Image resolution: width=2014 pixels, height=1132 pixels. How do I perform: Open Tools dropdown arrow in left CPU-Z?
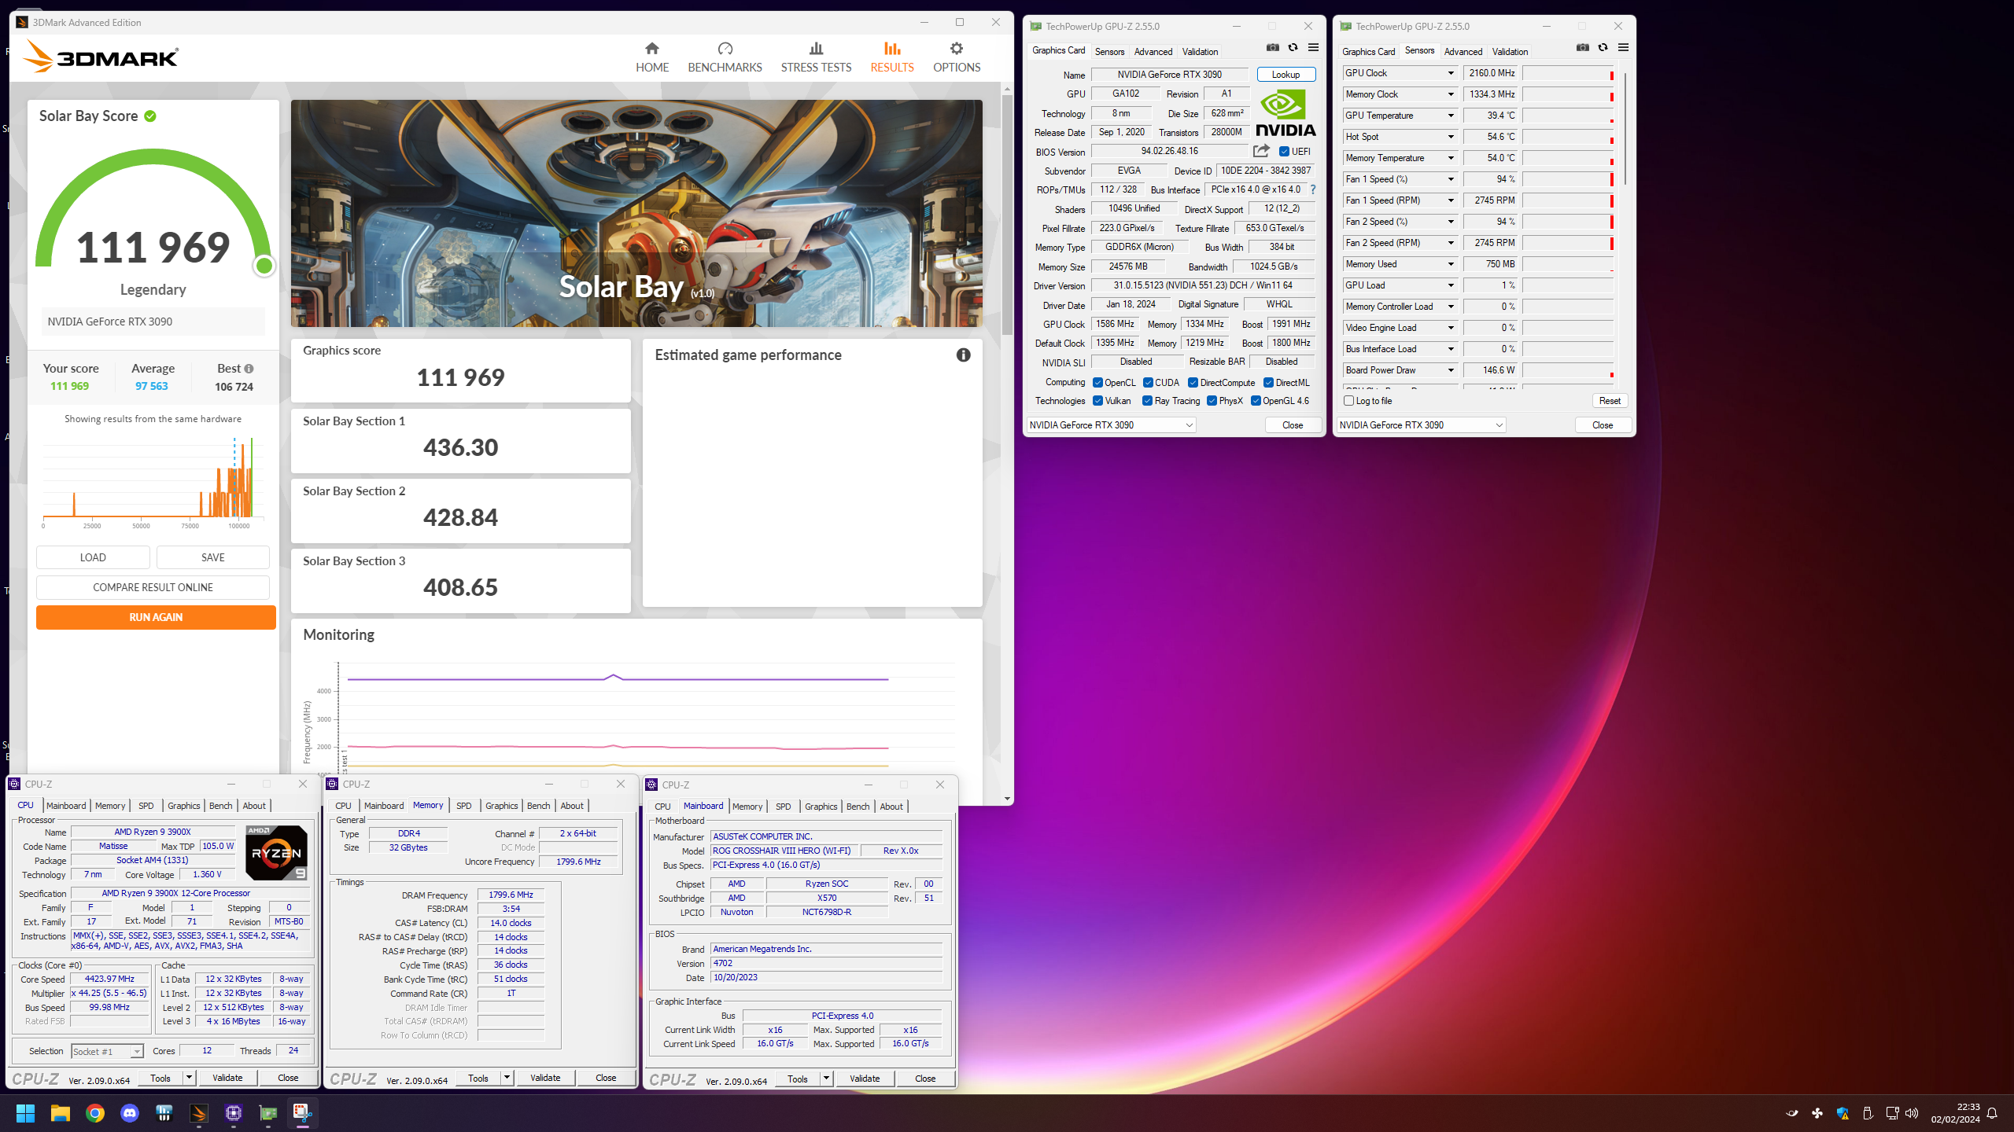tap(189, 1078)
